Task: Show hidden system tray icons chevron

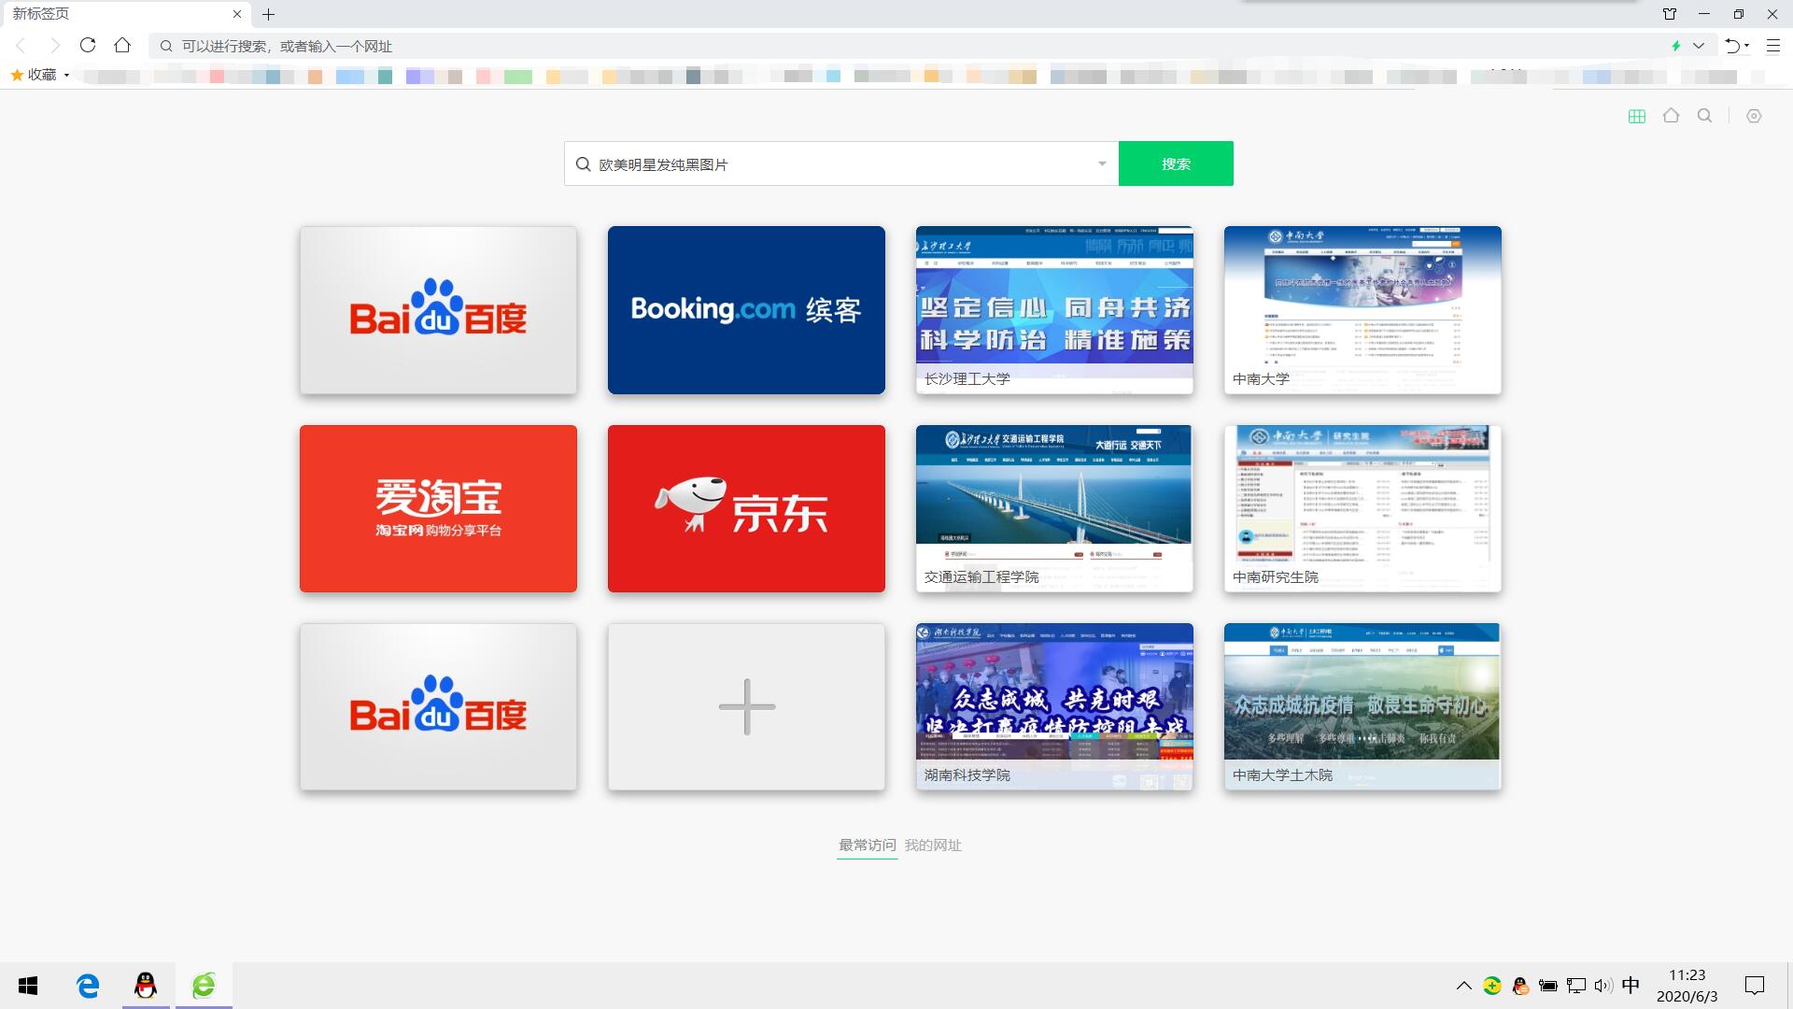Action: (1464, 986)
